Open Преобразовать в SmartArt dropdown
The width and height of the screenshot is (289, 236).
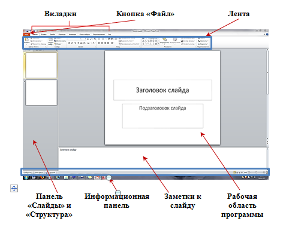coord(129,44)
